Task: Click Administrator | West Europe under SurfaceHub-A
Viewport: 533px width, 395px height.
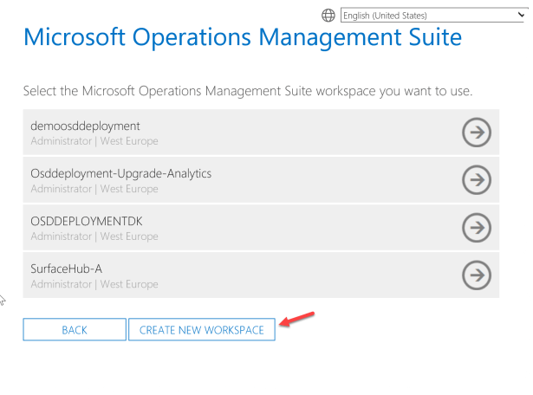Action: 94,284
